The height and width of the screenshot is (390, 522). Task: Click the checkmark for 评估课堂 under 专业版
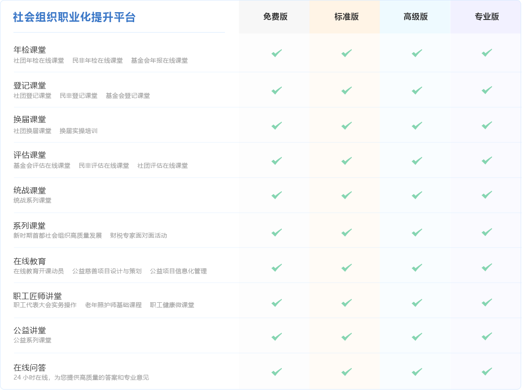coord(486,160)
